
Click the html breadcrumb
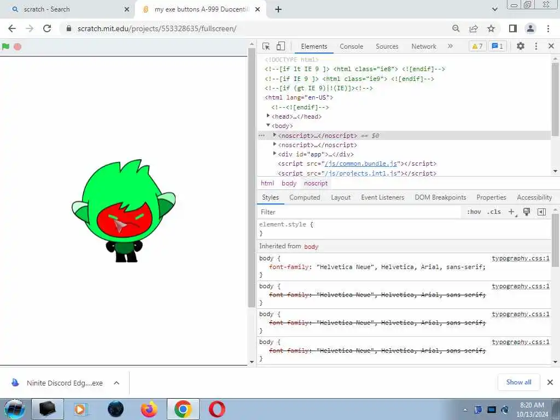pos(267,183)
